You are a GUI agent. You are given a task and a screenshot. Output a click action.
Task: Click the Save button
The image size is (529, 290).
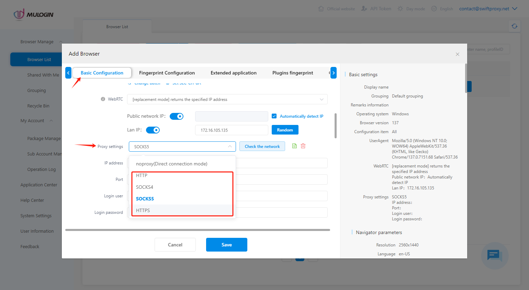click(226, 245)
